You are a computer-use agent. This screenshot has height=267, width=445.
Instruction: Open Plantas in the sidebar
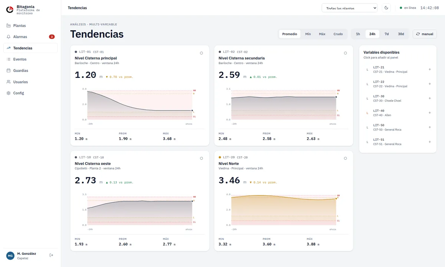tap(30, 26)
